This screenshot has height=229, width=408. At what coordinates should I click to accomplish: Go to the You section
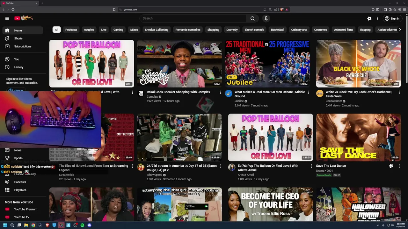tap(22, 59)
